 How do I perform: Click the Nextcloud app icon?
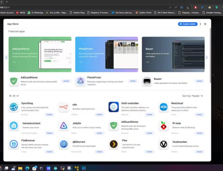click(x=163, y=107)
